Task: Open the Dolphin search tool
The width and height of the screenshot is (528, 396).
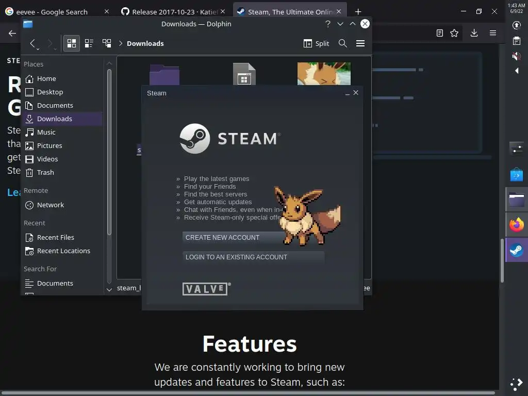Action: pyautogui.click(x=343, y=43)
